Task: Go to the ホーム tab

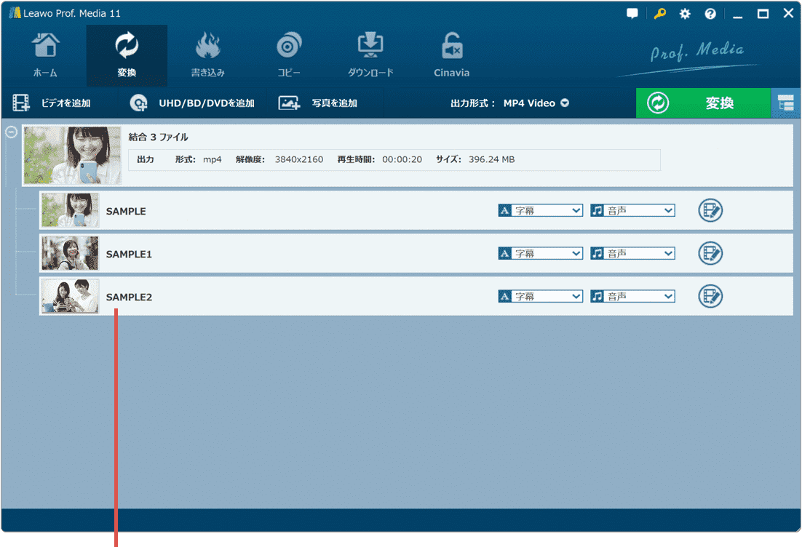Action: pyautogui.click(x=45, y=55)
